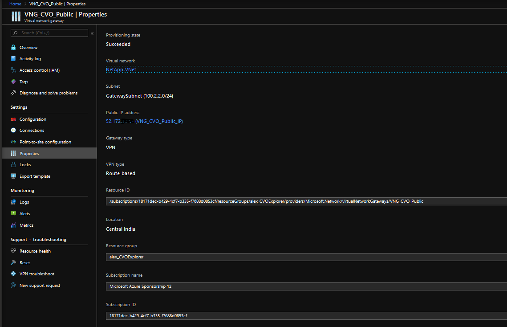507x327 pixels.
Task: Click the Route-based VPN type value
Action: 121,173
